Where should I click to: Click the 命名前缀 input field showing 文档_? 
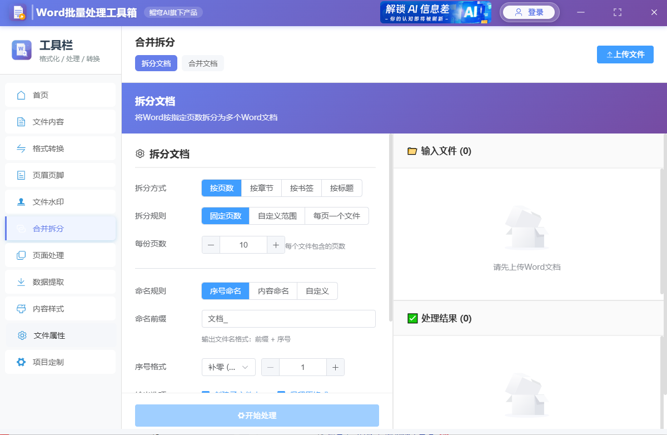(x=288, y=318)
